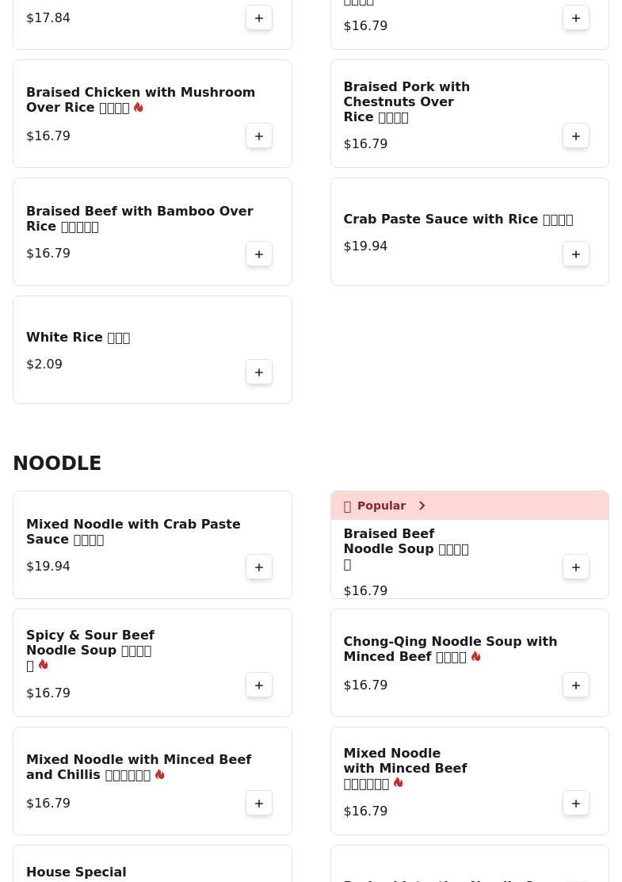Click the $2.09 White Rice price

click(44, 365)
